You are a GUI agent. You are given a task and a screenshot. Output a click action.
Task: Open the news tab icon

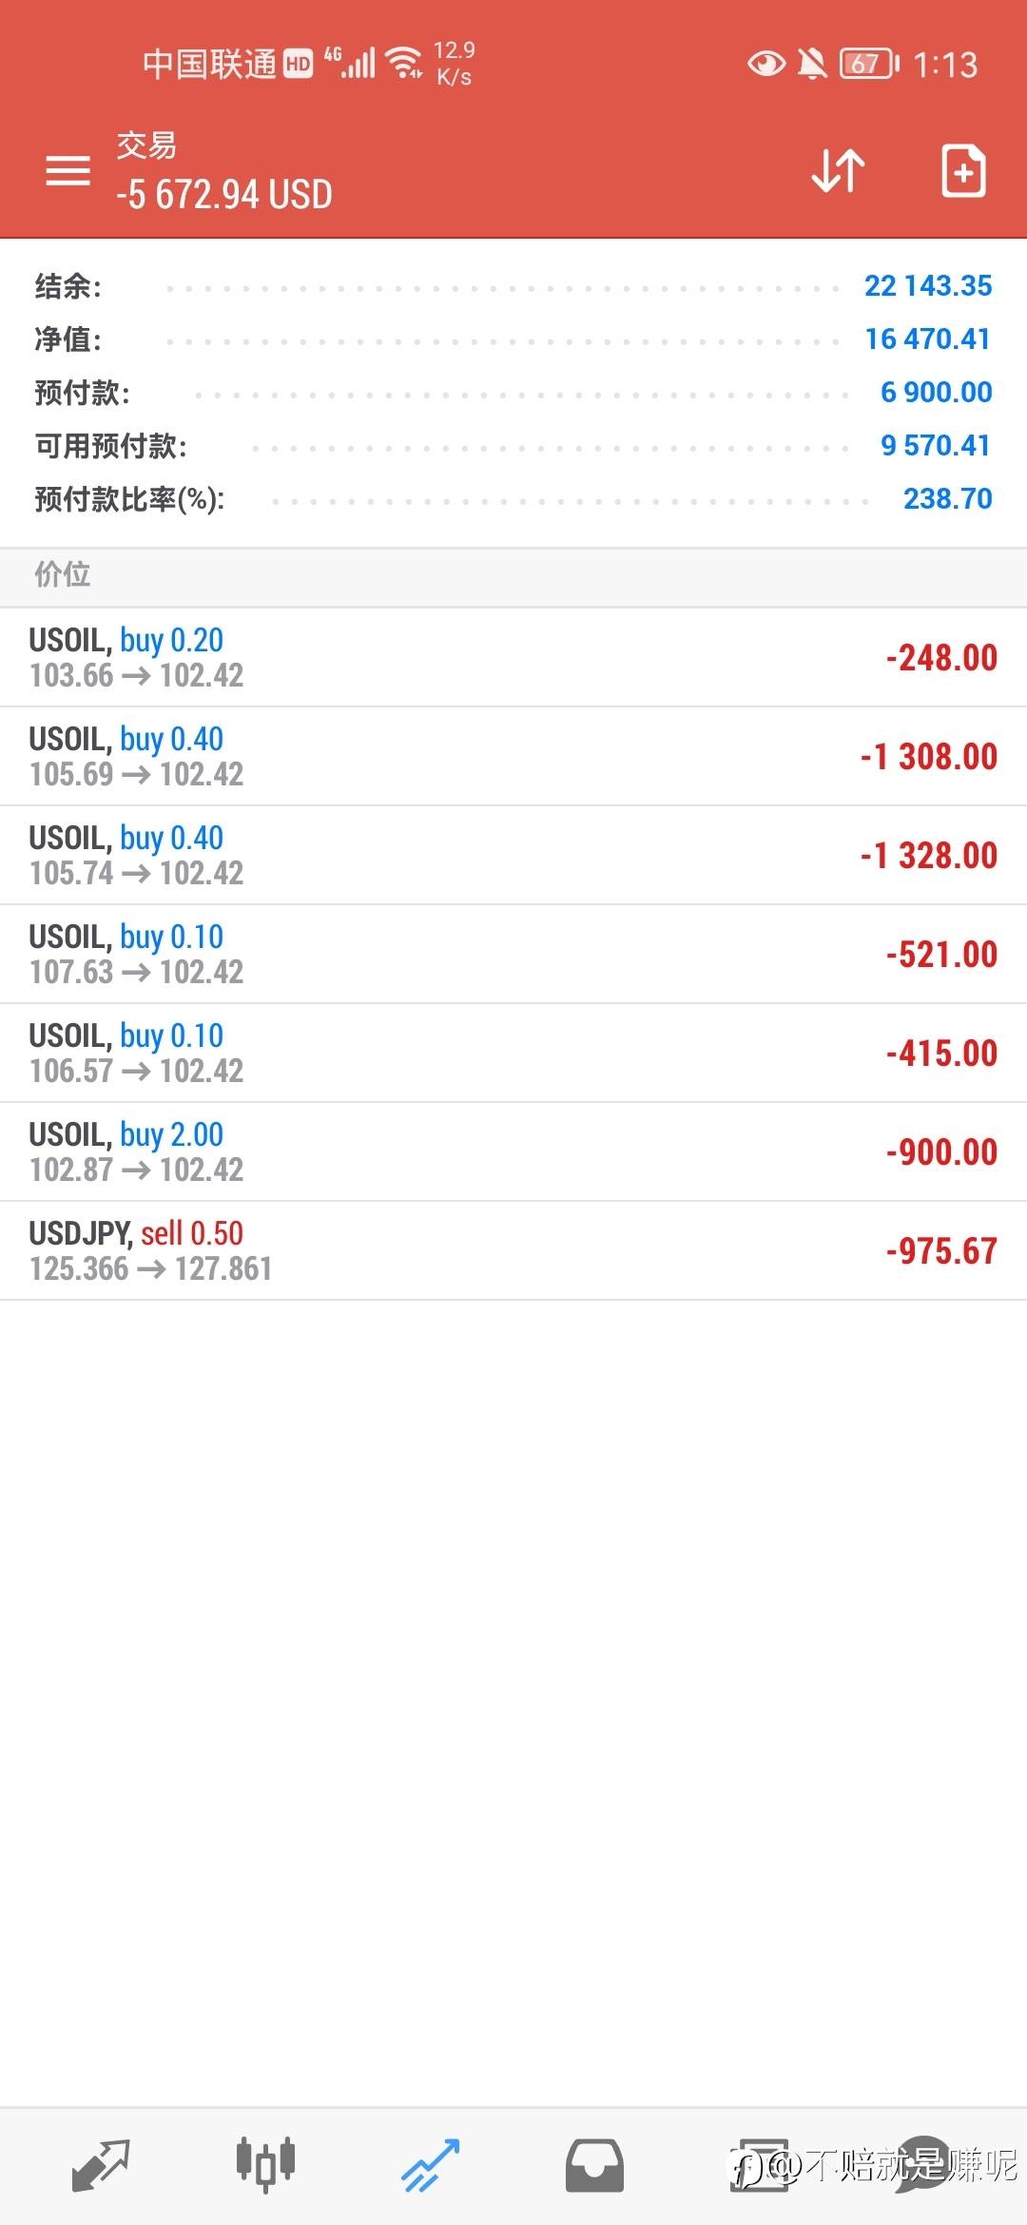pyautogui.click(x=759, y=2165)
